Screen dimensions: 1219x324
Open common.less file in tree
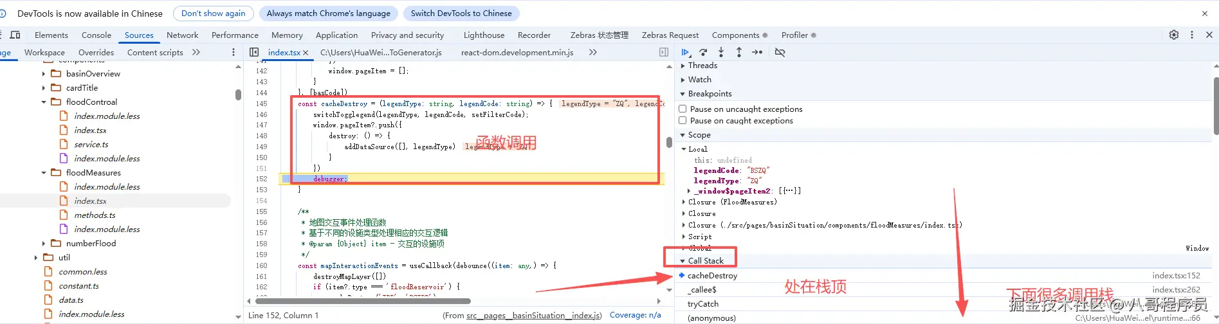click(83, 271)
